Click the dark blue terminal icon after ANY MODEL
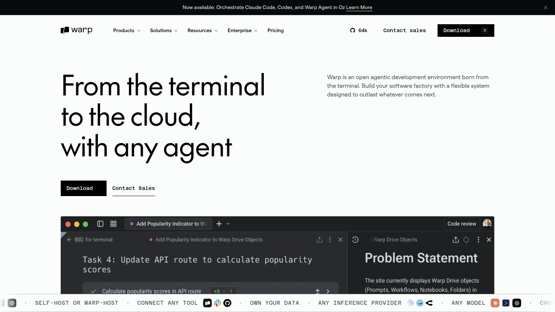555x312 pixels. 506,303
